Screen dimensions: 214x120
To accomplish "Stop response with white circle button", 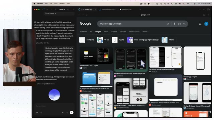I will click(x=72, y=113).
